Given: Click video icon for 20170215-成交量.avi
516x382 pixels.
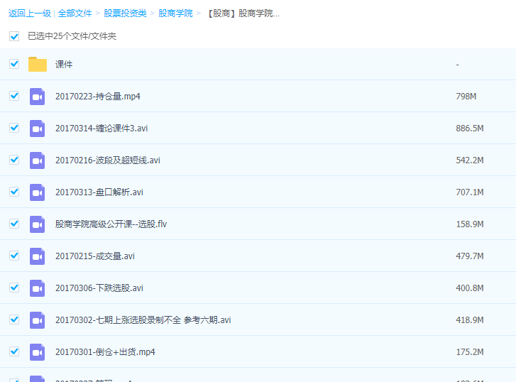Looking at the screenshot, I should [38, 256].
